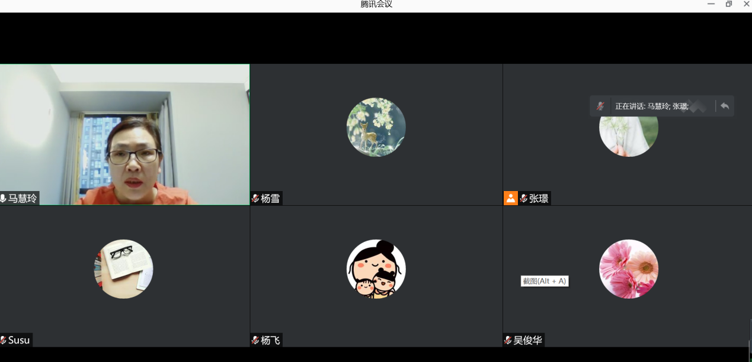Minimize the 腾讯会议 window
Viewport: 752px width, 362px height.
pyautogui.click(x=711, y=5)
